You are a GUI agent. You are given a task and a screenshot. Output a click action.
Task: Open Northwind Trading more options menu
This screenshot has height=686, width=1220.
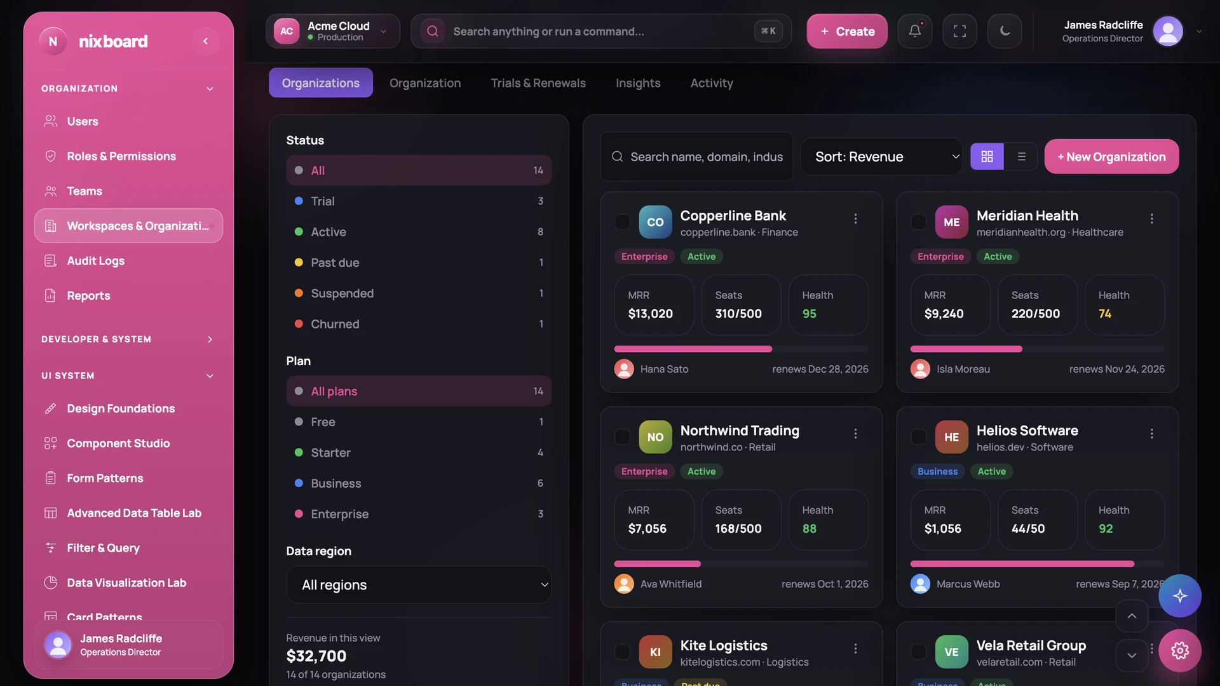point(855,433)
